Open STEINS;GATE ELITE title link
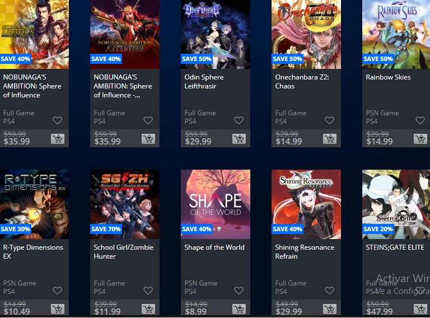This screenshot has height=318, width=430. coord(395,247)
